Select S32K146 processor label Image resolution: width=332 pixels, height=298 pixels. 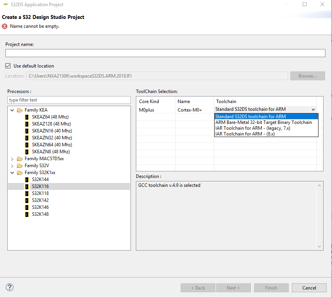40,207
